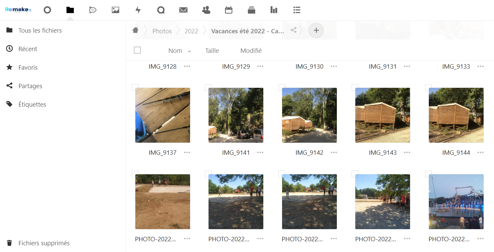Image resolution: width=494 pixels, height=252 pixels.
Task: Open the Photos app icon
Action: pos(116,10)
